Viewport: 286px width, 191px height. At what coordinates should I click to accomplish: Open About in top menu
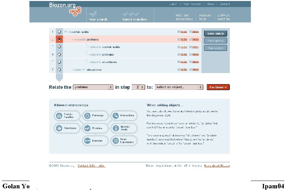210,4
